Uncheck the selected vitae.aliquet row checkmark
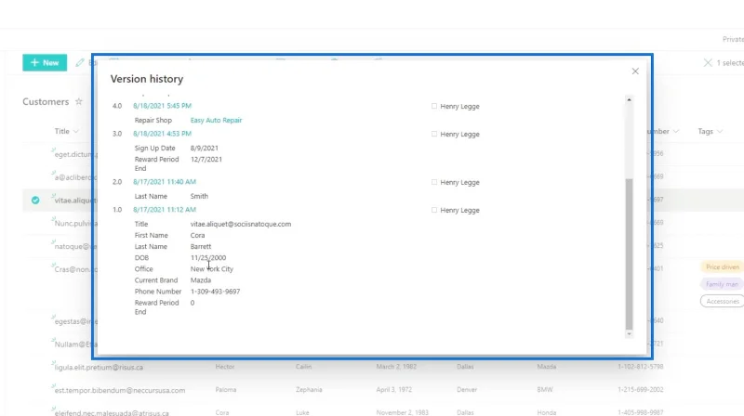Viewport: 744px width, 416px height. click(x=35, y=200)
